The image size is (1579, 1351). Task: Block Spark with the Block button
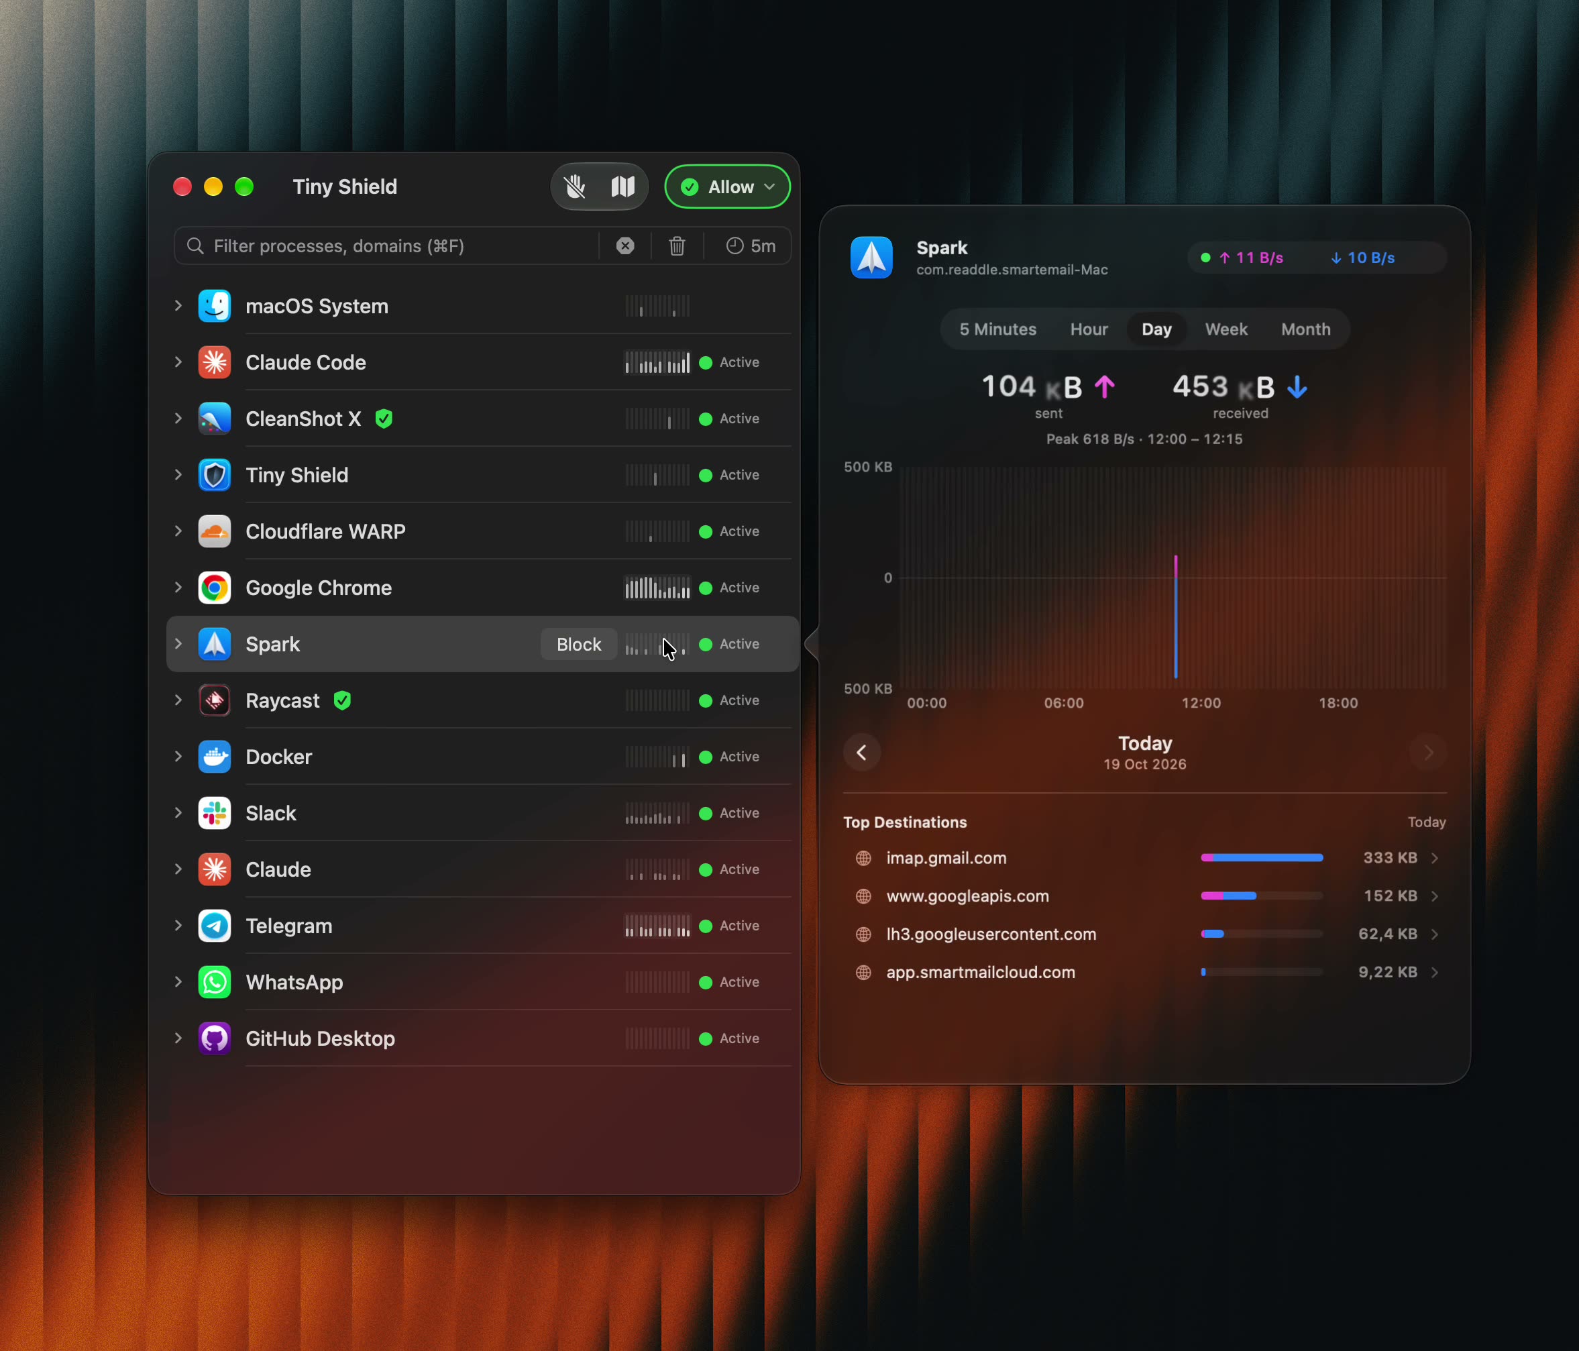[578, 645]
